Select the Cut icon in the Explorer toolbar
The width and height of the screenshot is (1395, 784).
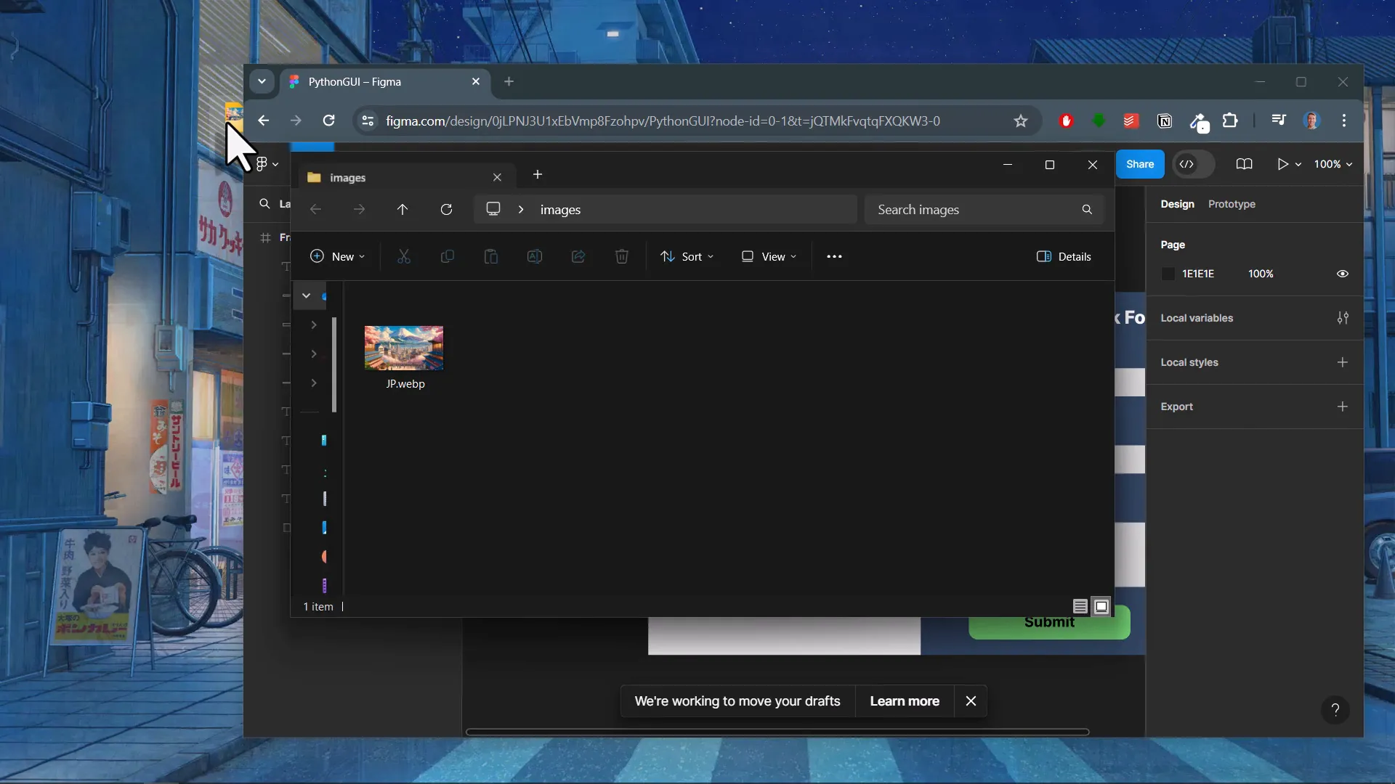tap(405, 256)
